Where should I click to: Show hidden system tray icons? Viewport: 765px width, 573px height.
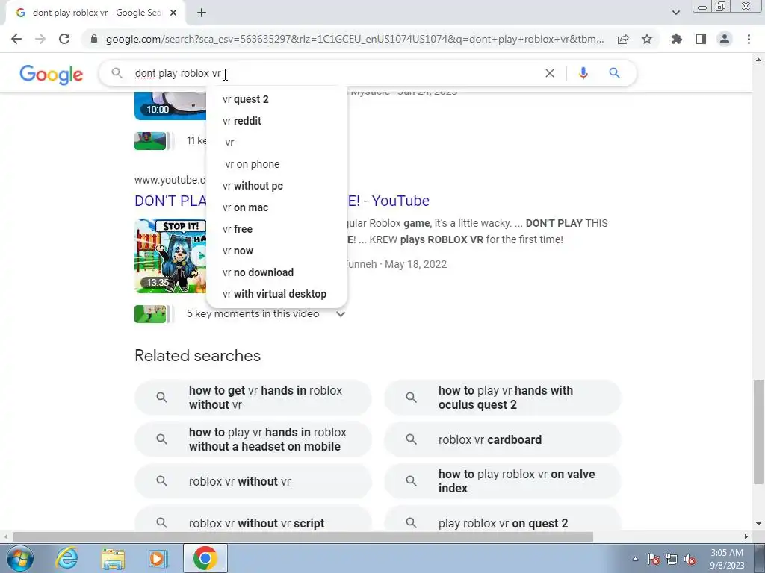[635, 559]
